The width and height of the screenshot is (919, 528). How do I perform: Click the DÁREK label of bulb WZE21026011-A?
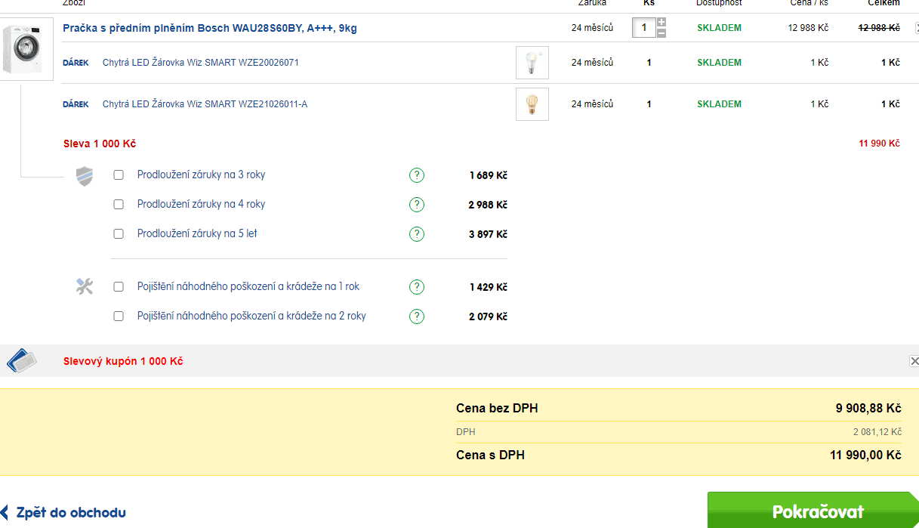pos(76,104)
